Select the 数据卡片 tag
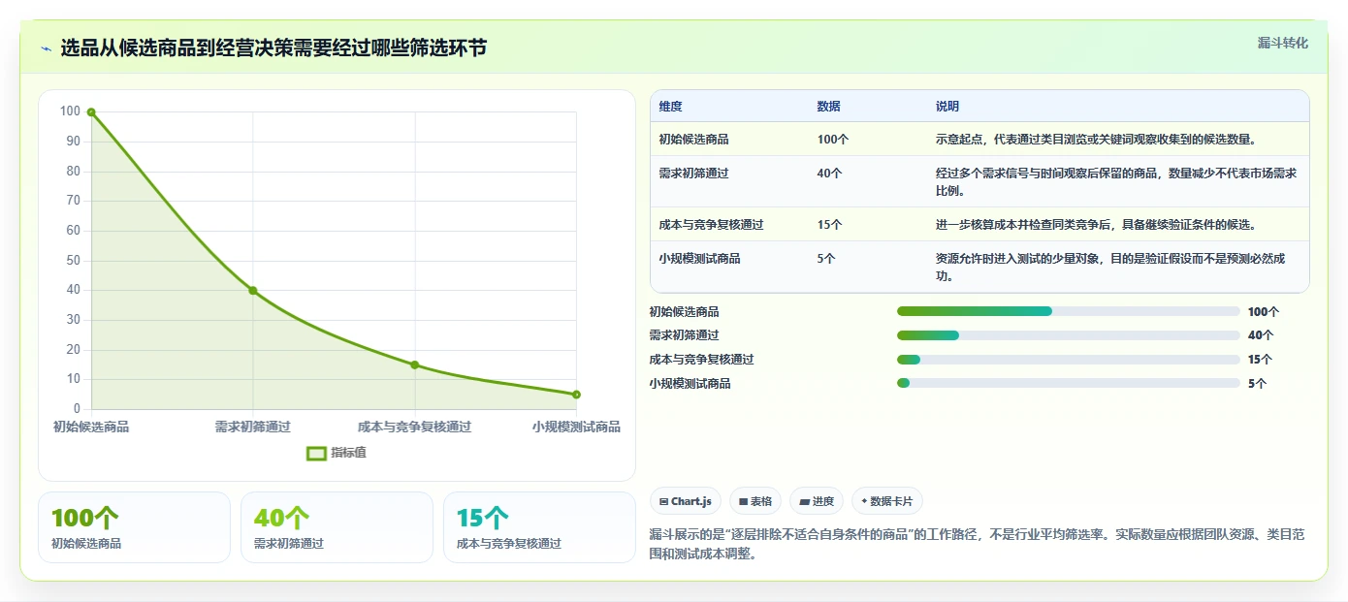1348x602 pixels. point(887,501)
